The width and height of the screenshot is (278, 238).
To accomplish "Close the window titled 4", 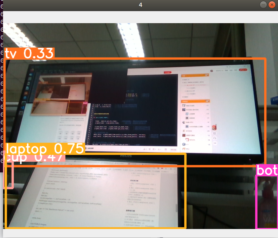I will click(x=272, y=5).
